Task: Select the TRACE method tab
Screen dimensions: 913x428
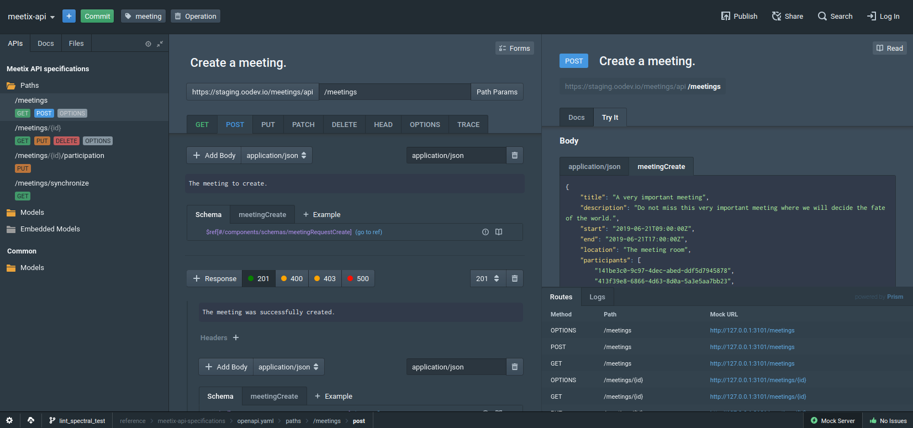Action: pos(468,124)
